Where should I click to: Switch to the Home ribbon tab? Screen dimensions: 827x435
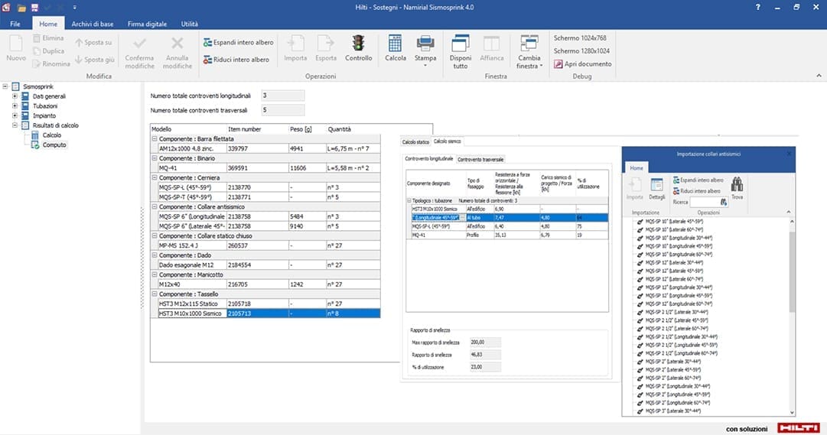tap(48, 24)
